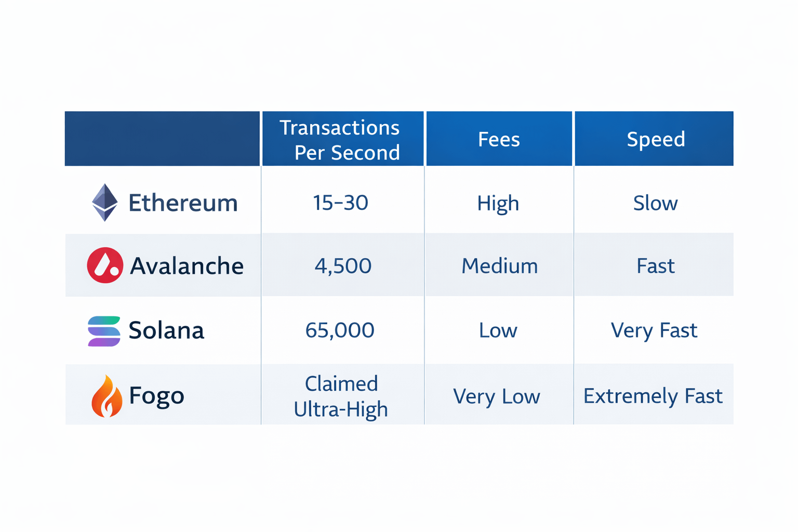798x532 pixels.
Task: Select the Fees column header
Action: point(499,139)
